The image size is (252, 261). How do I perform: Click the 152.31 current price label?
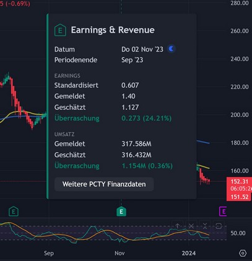coord(240,182)
